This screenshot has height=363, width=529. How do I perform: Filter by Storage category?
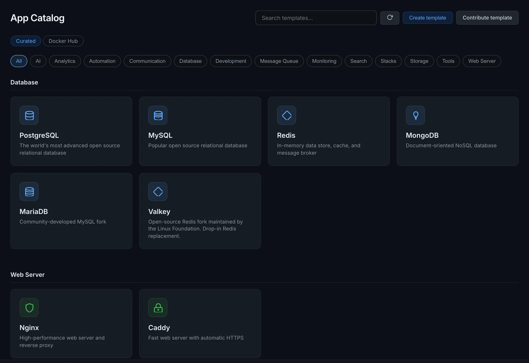[419, 61]
